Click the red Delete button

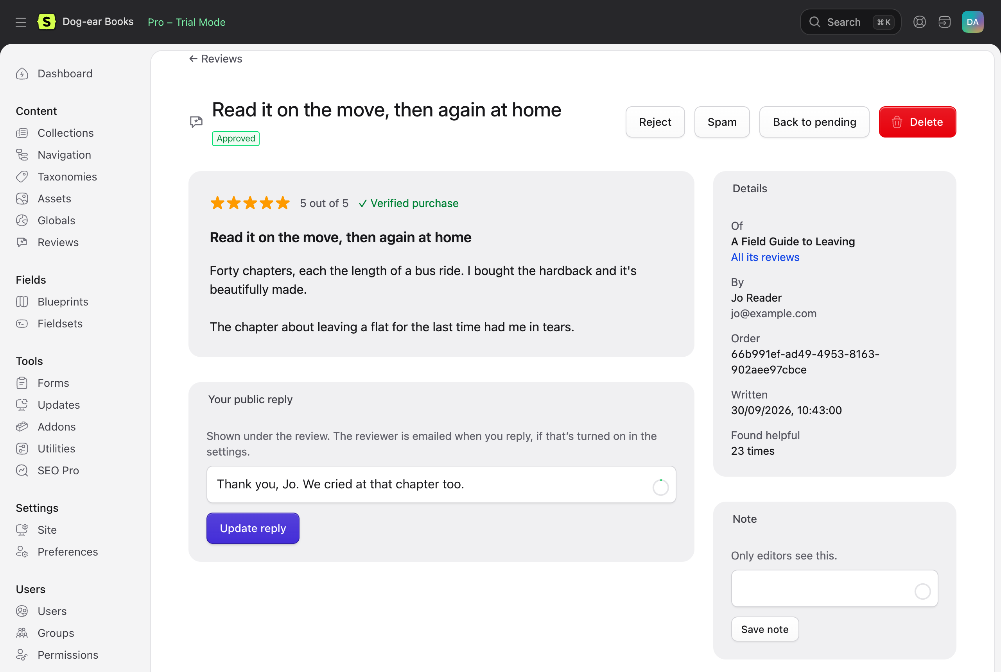917,122
